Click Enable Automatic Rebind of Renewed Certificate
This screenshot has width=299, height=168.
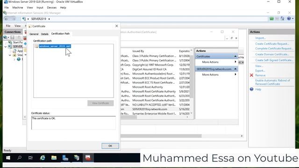(x=272, y=82)
